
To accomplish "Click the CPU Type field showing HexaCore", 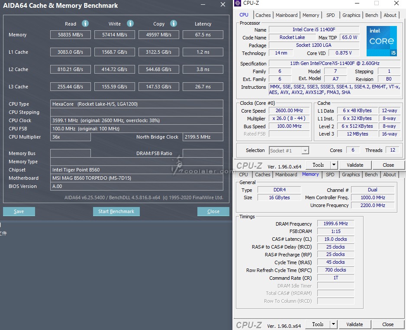I will tap(137, 104).
